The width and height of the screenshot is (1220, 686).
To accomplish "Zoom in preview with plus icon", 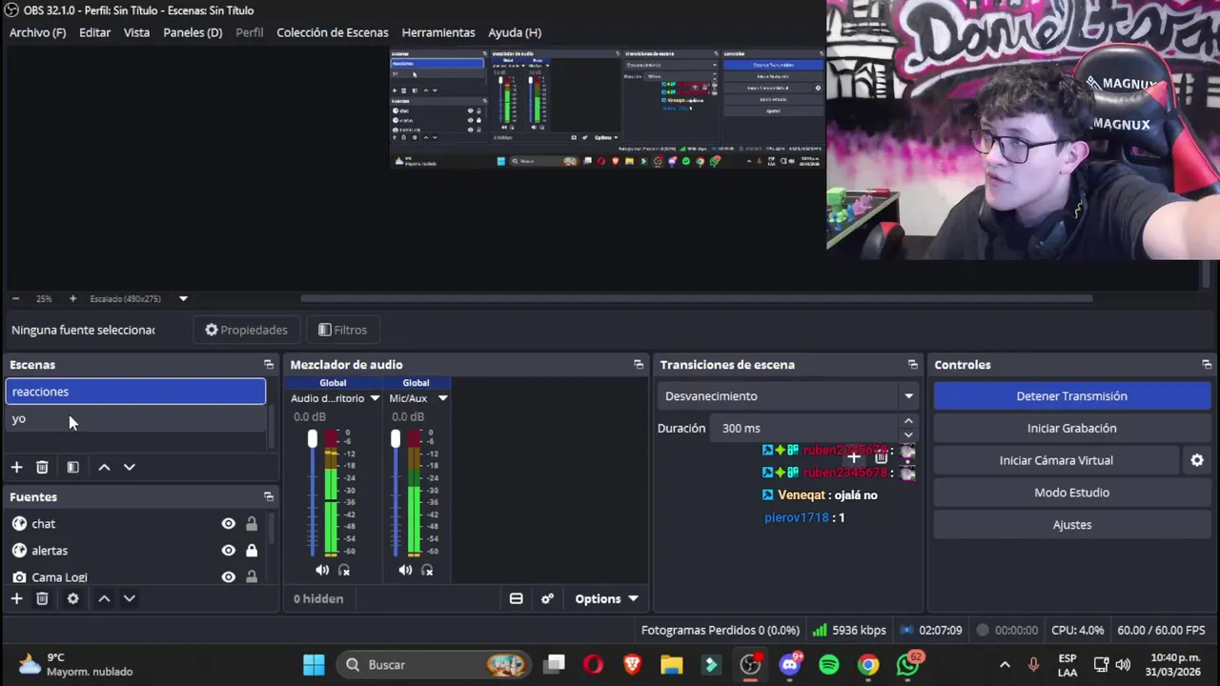I will (72, 298).
